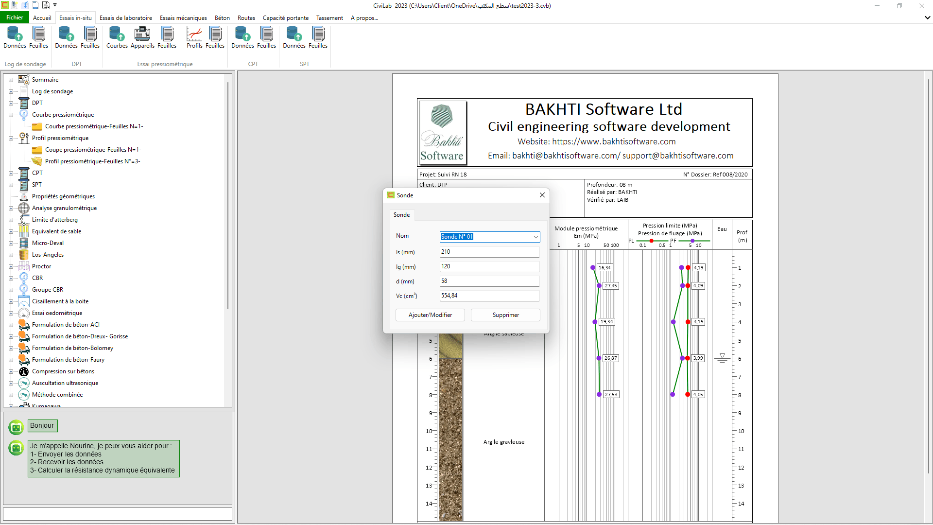Click the chat input box at bottom

[118, 514]
